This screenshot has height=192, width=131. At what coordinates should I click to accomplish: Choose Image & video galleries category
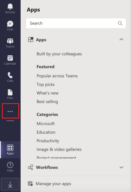pyautogui.click(x=59, y=150)
